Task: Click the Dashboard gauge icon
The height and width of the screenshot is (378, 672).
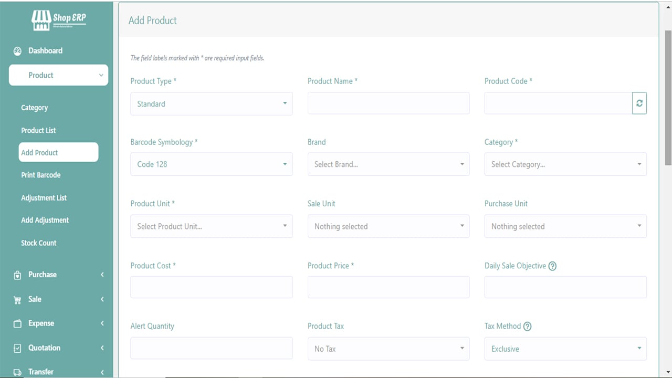Action: tap(17, 51)
